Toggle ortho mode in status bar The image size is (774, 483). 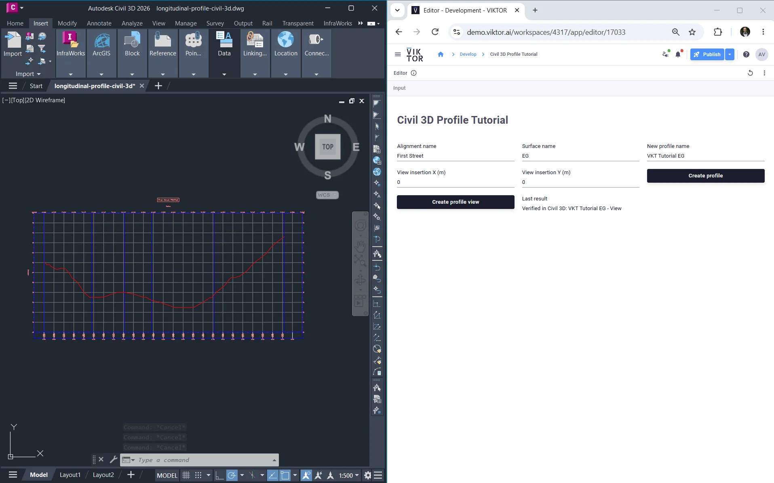point(219,475)
